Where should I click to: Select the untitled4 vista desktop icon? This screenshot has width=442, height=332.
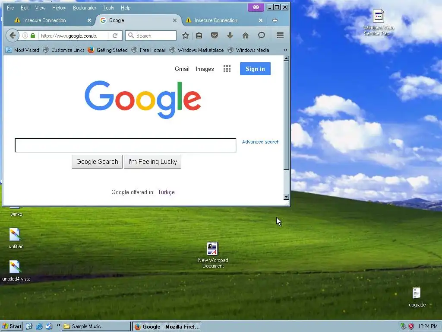coord(16,271)
